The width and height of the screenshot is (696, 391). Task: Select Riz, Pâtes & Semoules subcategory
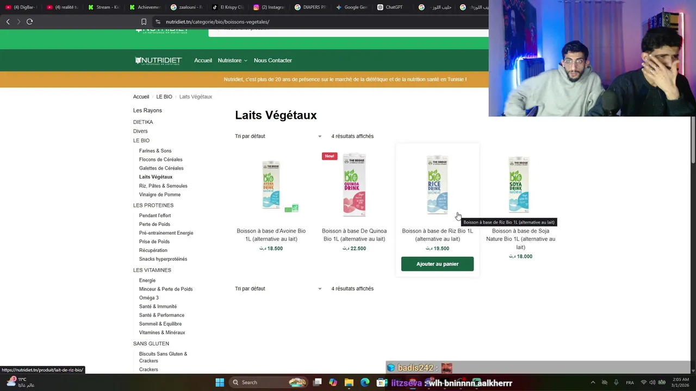[163, 186]
